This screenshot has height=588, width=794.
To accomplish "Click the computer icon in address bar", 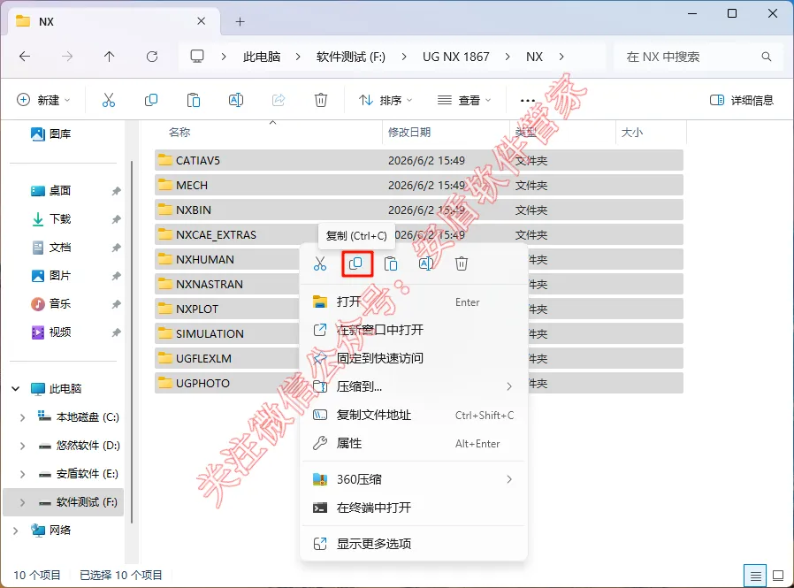I will pyautogui.click(x=197, y=57).
